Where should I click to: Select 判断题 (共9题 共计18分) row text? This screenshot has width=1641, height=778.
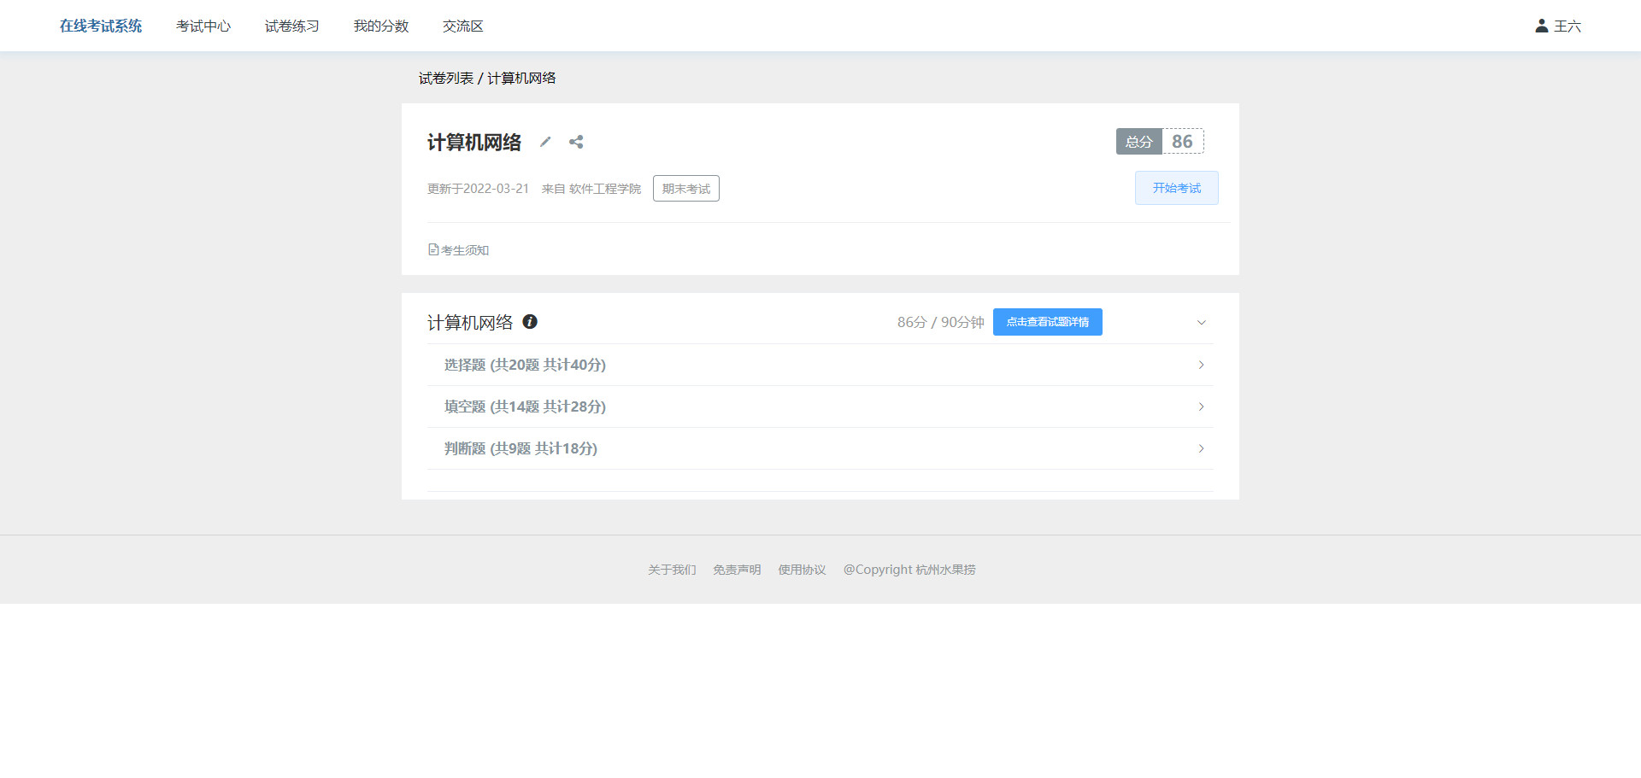[521, 448]
